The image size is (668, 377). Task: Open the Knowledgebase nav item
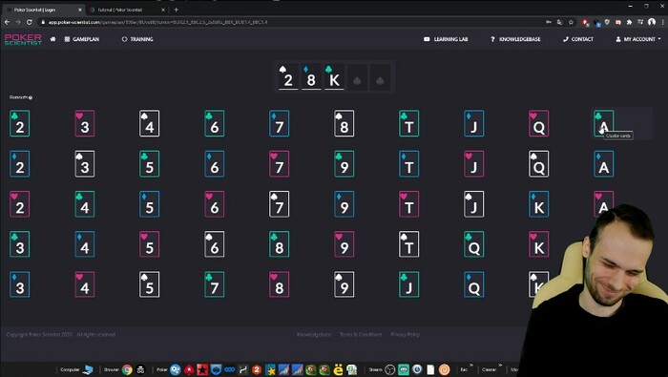click(515, 39)
